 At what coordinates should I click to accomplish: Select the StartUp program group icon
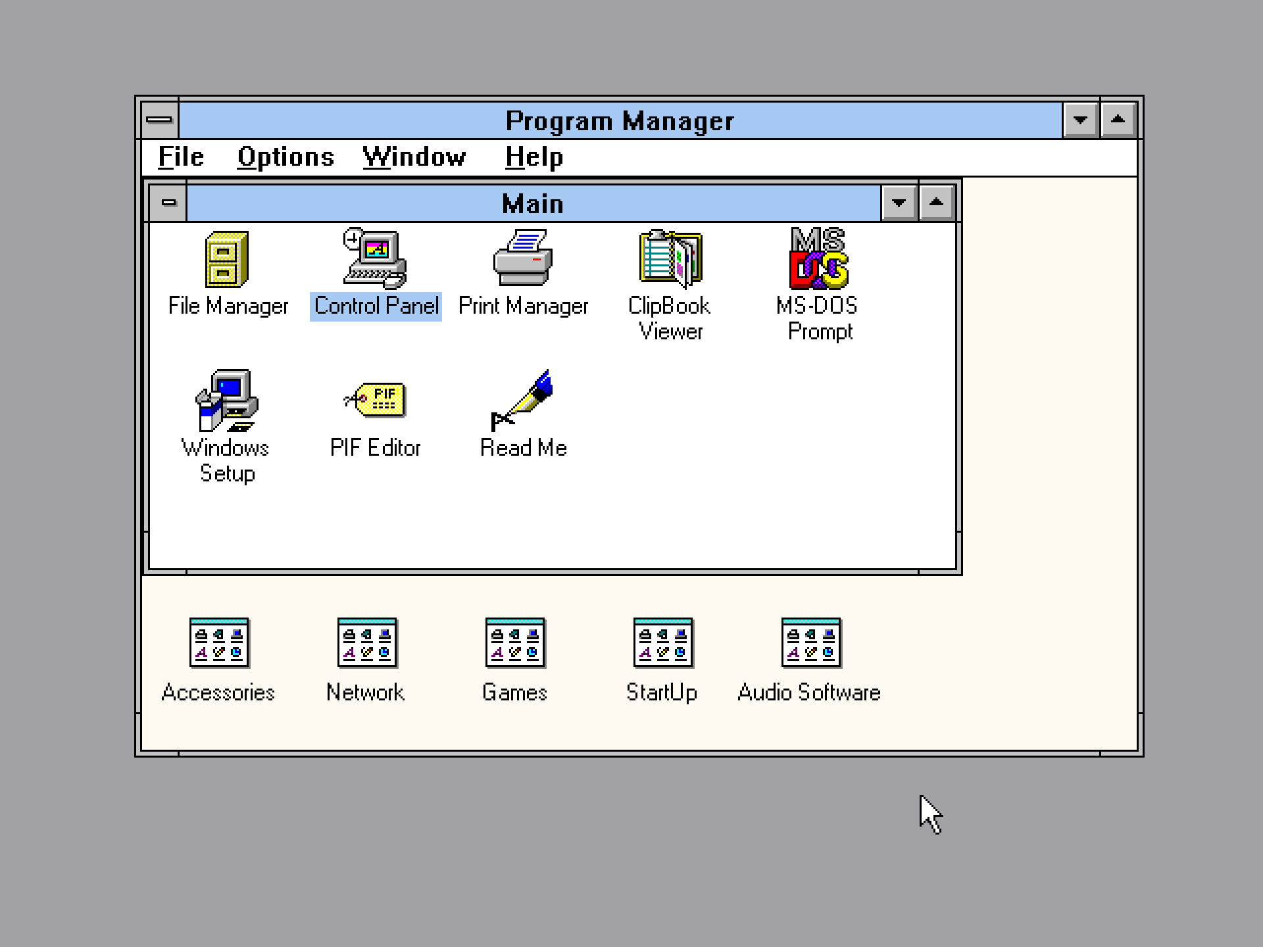pyautogui.click(x=663, y=643)
